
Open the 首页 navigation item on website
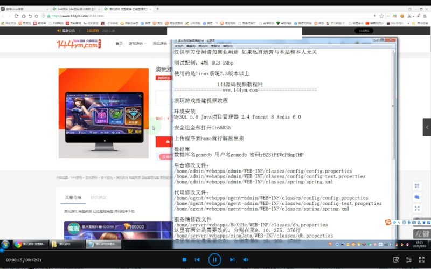click(119, 44)
